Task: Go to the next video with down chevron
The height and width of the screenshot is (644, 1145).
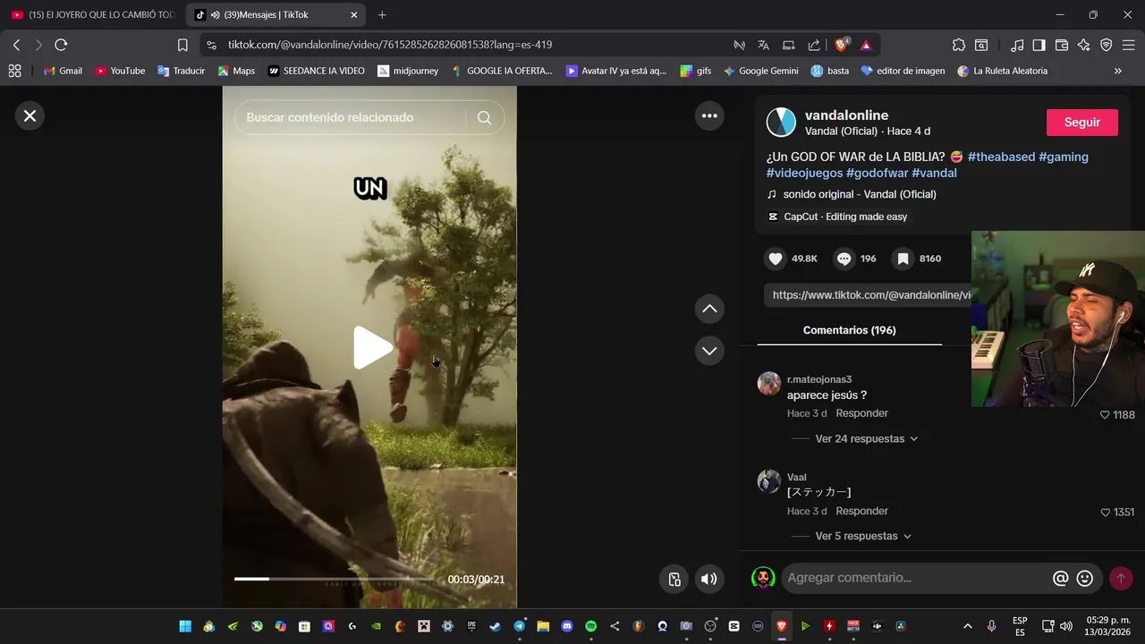Action: pyautogui.click(x=709, y=351)
